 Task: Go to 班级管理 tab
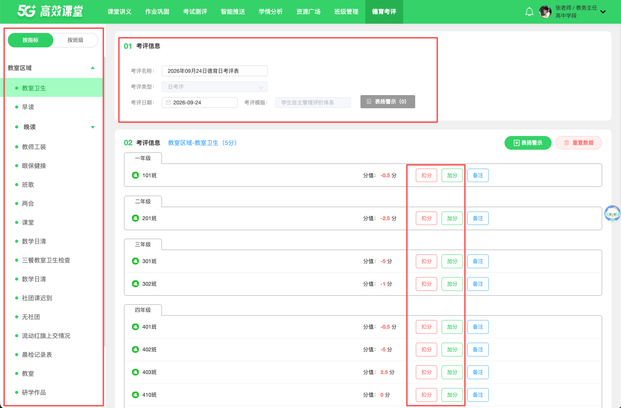[x=346, y=12]
